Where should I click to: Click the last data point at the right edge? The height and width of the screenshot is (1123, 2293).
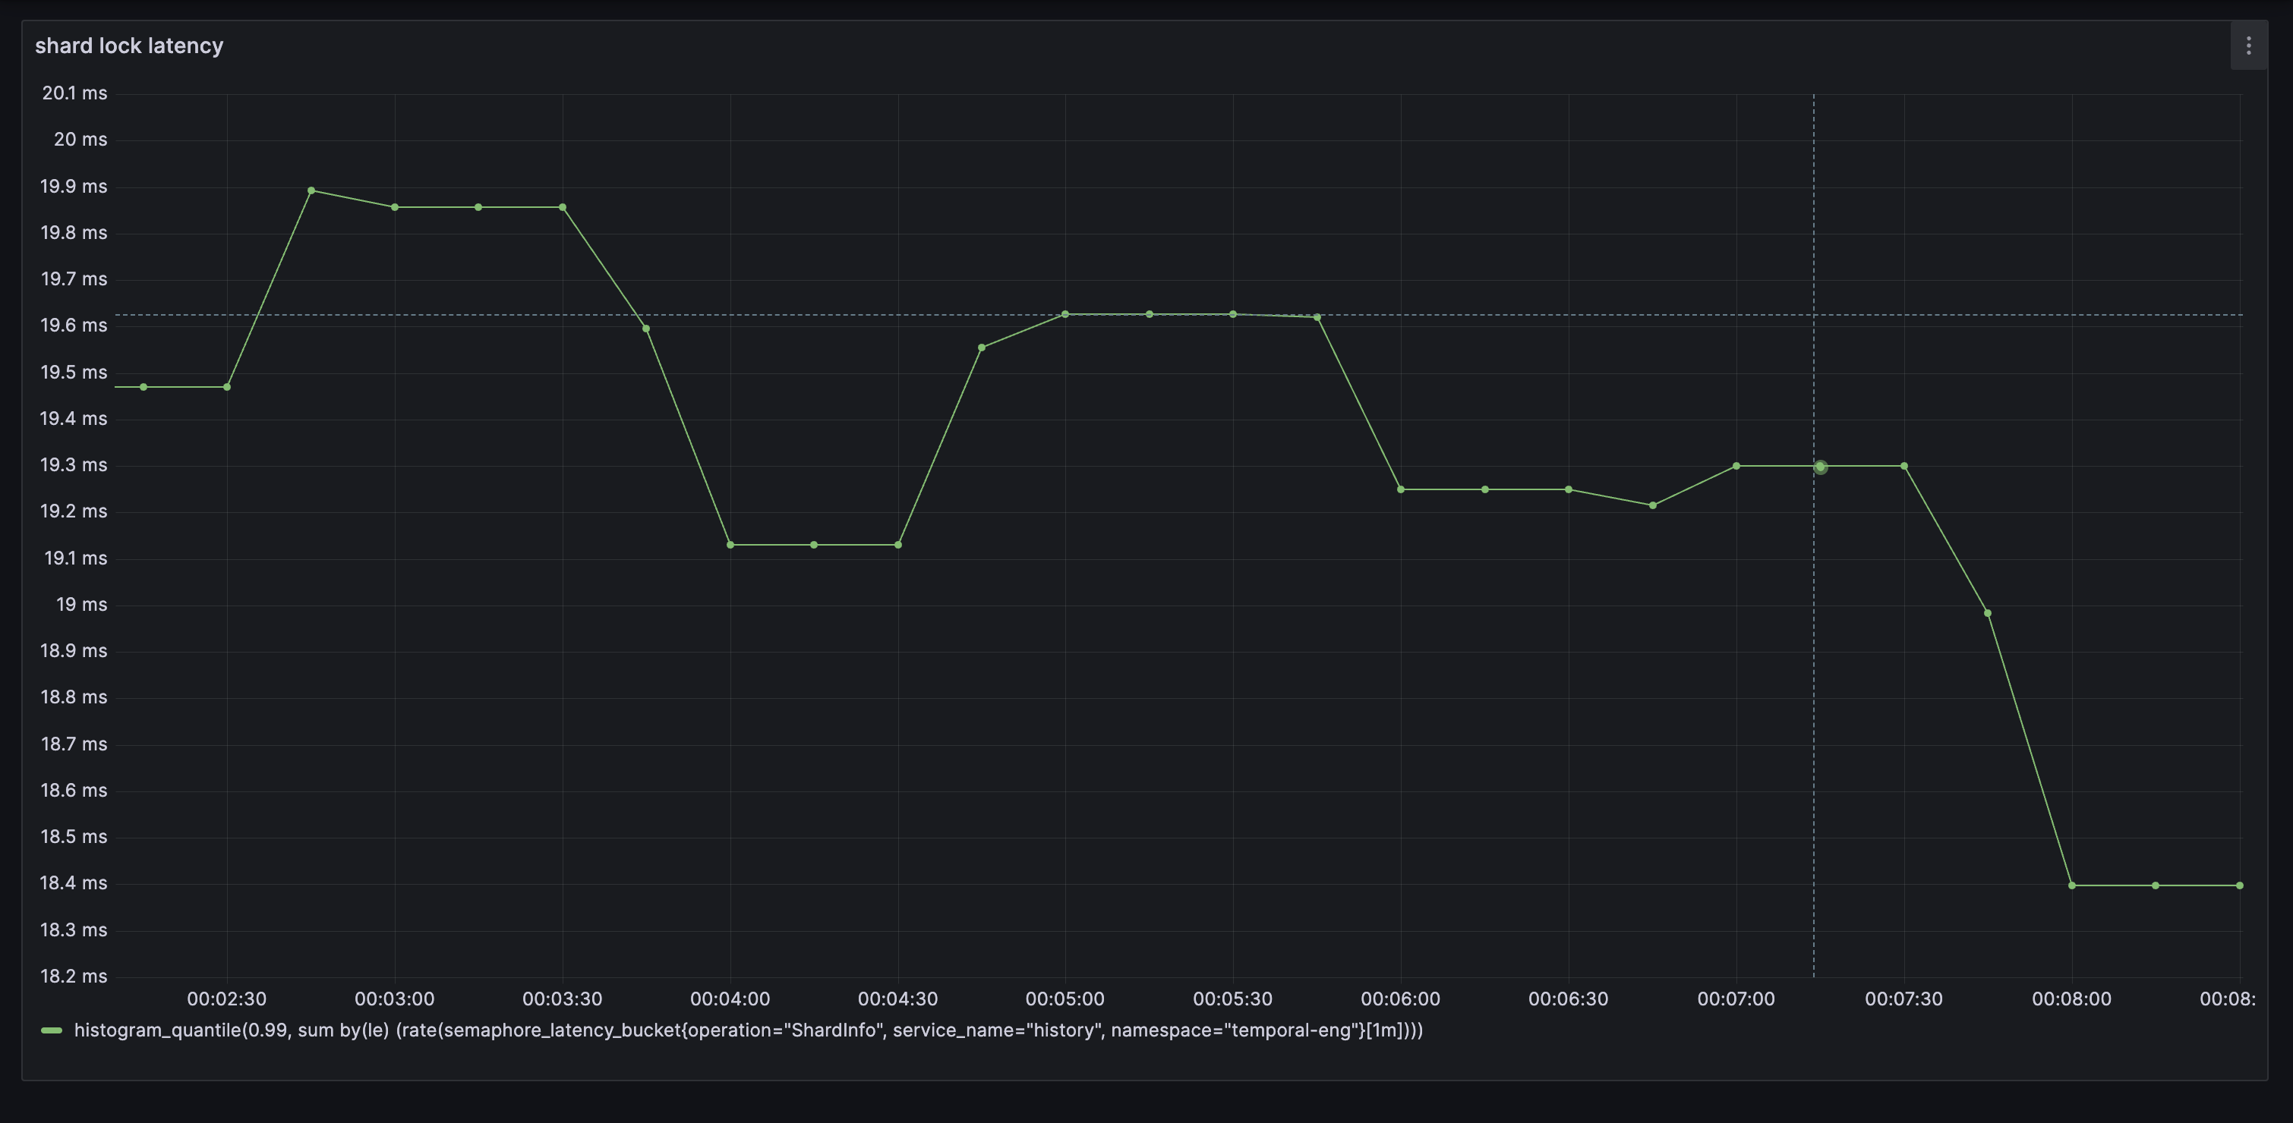click(x=2240, y=886)
